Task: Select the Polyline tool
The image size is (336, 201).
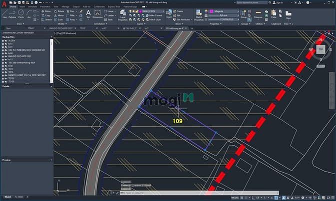Action: [x=12, y=14]
